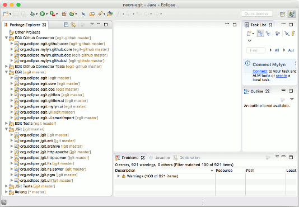Click the Task List icon beside the Collapse All X

[x=293, y=34]
